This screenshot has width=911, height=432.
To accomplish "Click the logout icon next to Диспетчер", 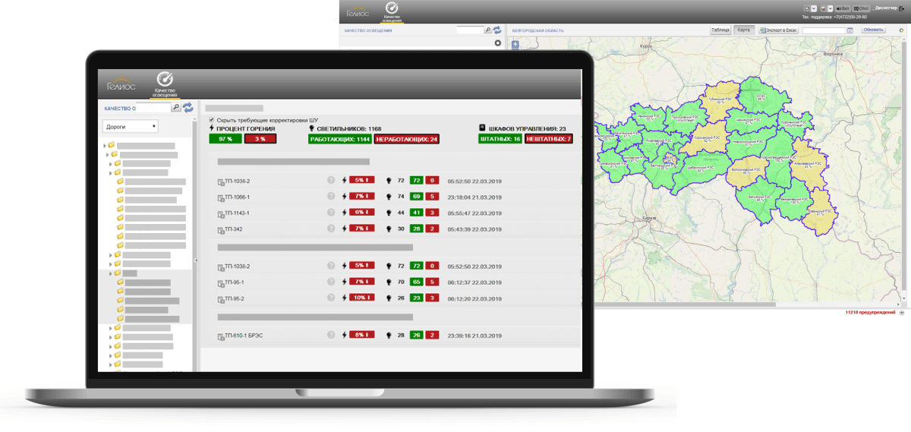I will (902, 8).
